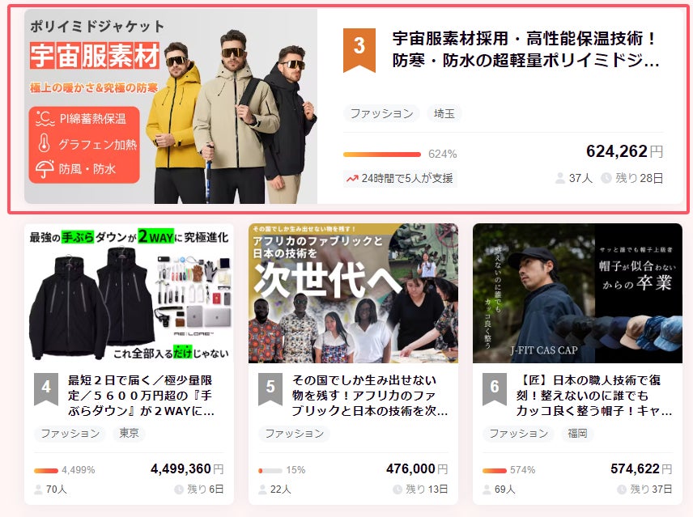The height and width of the screenshot is (517, 693).
Task: Click the gray rank 4 ribbon badge
Action: pyautogui.click(x=46, y=388)
